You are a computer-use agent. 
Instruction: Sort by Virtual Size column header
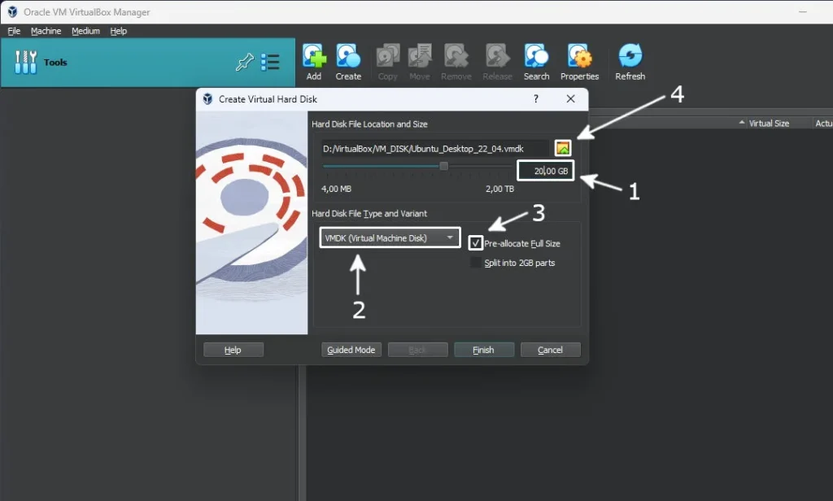coord(769,124)
